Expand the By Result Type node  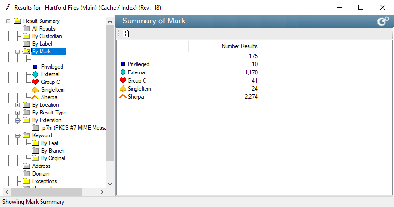point(18,113)
